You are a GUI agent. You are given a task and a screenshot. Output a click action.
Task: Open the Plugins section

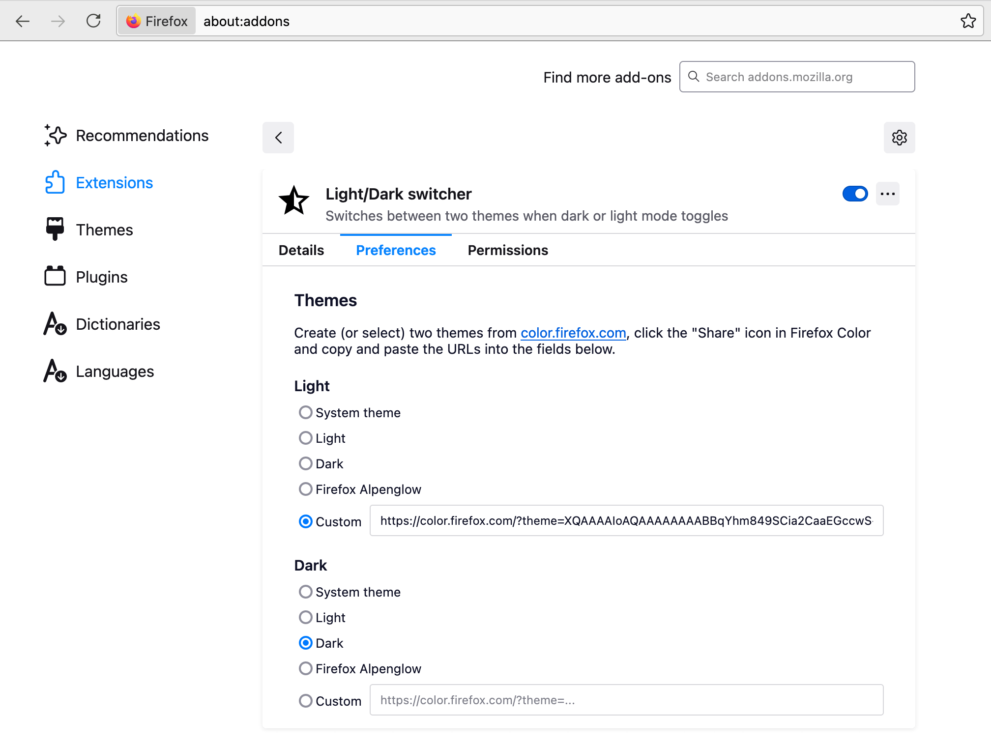pos(101,277)
